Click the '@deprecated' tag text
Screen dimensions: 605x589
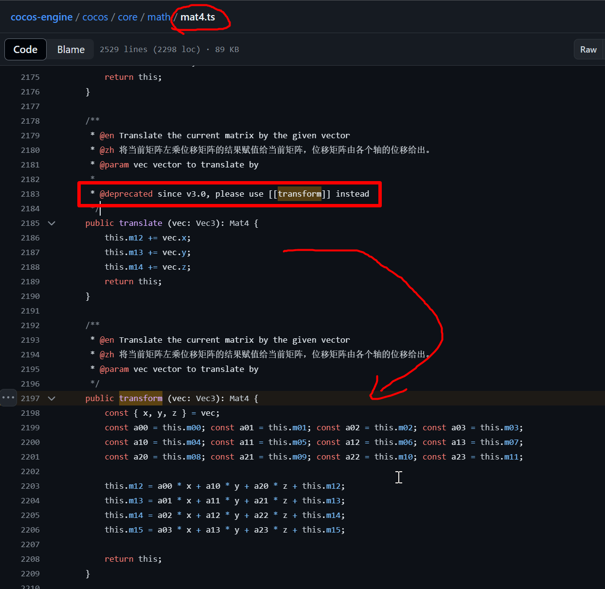click(126, 194)
